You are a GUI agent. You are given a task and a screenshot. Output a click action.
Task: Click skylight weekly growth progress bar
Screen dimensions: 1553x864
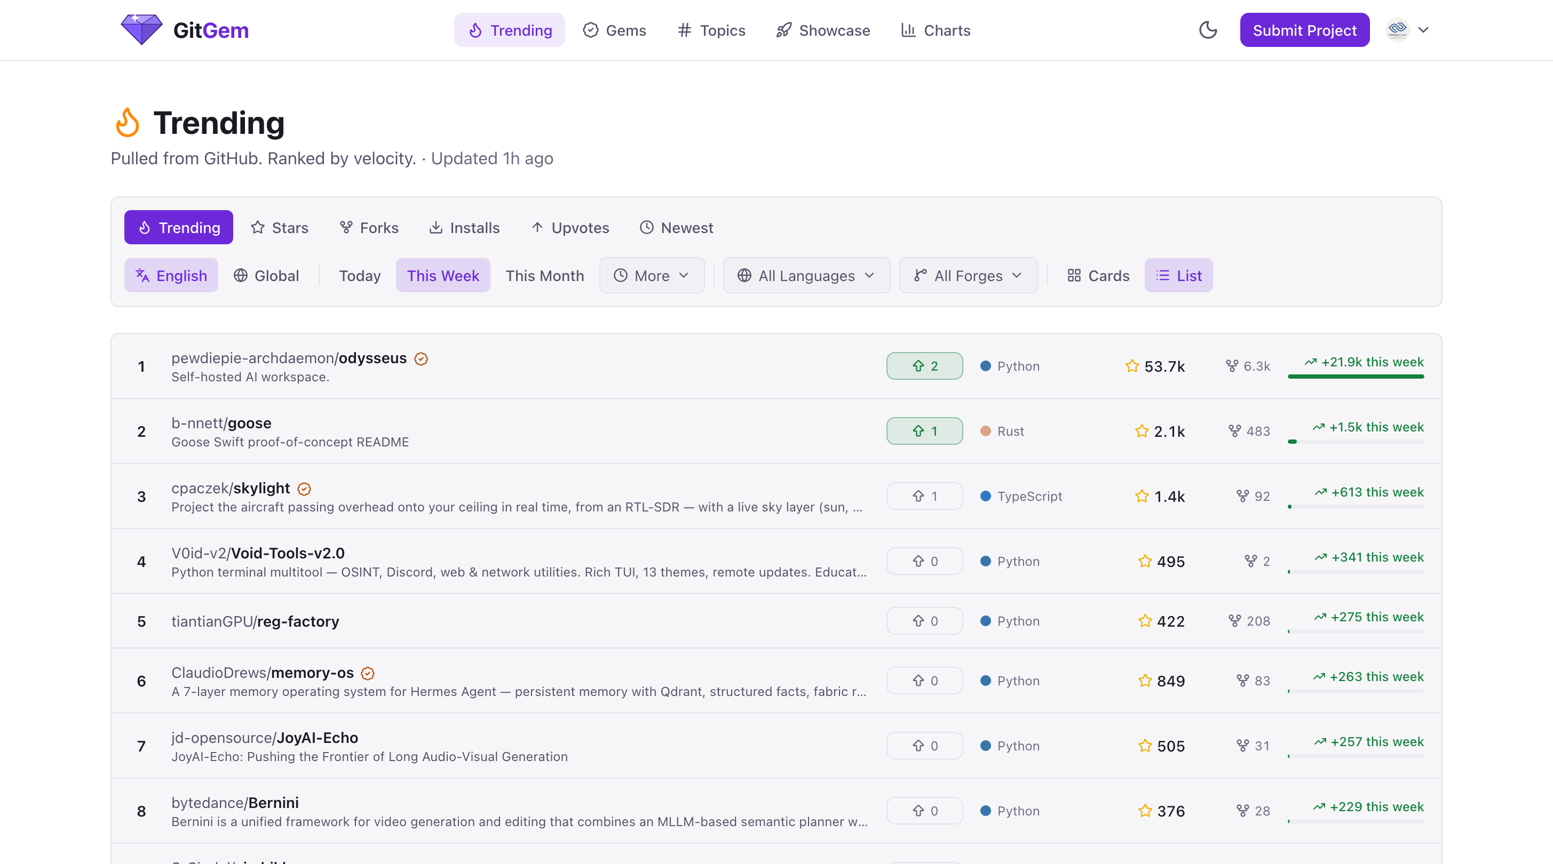[1355, 507]
